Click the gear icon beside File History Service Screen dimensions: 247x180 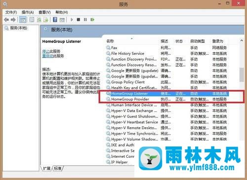point(108,53)
